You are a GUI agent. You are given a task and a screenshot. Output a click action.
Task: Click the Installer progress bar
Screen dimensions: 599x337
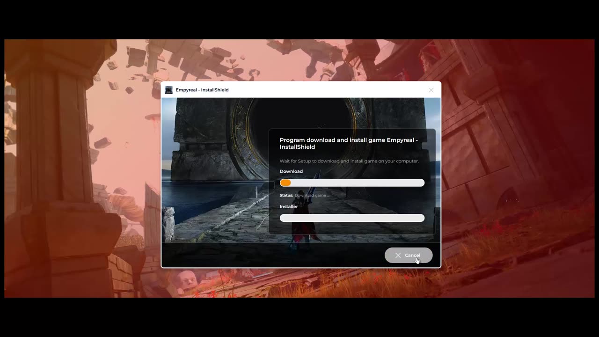pos(352,218)
